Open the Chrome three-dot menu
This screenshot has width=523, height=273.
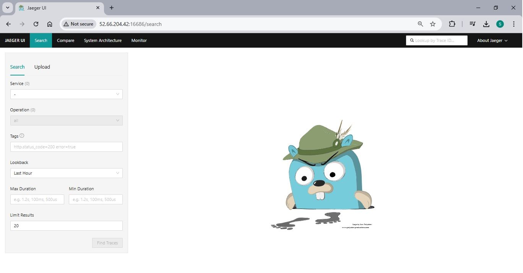(513, 24)
